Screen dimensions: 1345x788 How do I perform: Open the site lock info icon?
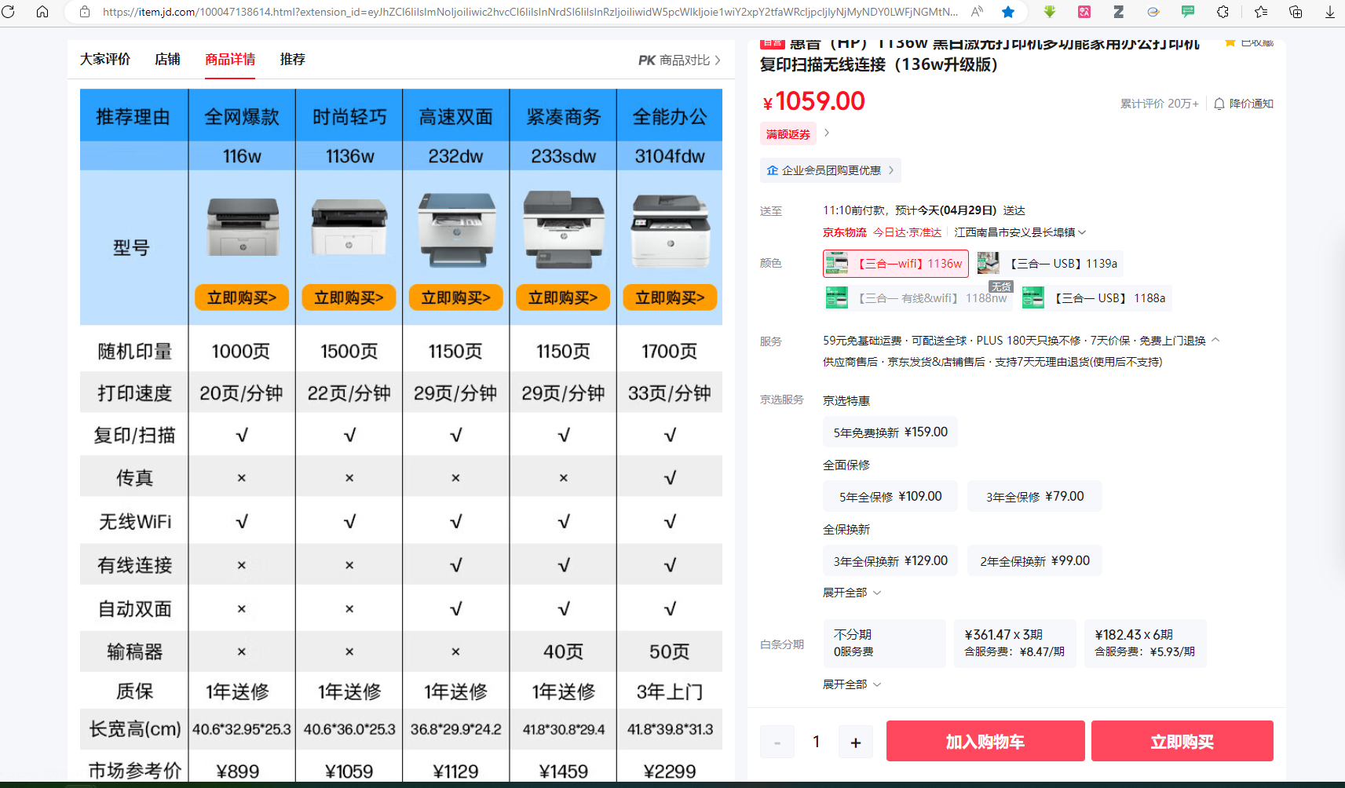(85, 12)
